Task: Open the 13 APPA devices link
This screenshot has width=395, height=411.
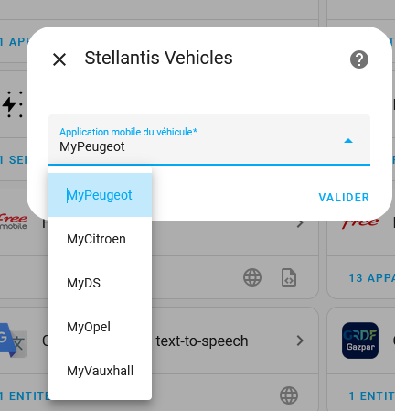Action: [x=372, y=278]
